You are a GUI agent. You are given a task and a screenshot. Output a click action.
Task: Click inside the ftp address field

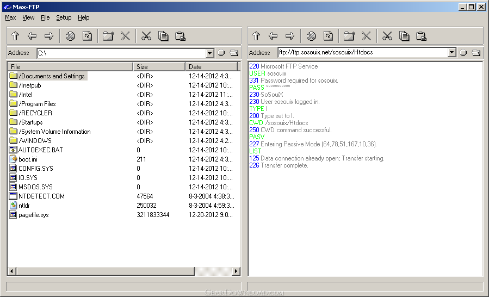pos(363,52)
